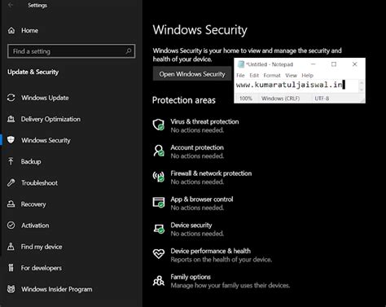
Task: Open Notepad Help menu
Action: [x=308, y=76]
